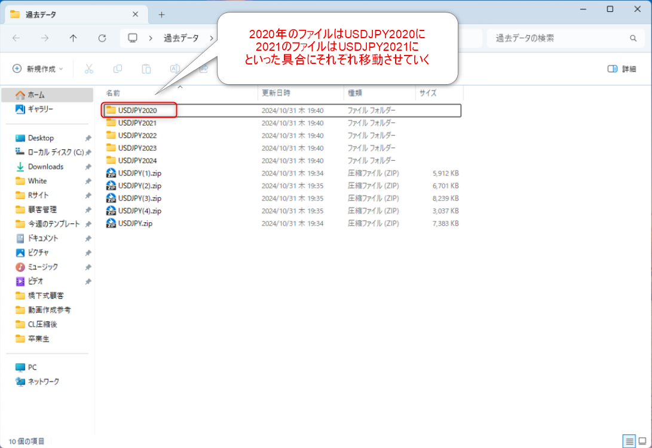Viewport: 652px width, 448px height.
Task: Open the 新規作成 dropdown
Action: 36,69
